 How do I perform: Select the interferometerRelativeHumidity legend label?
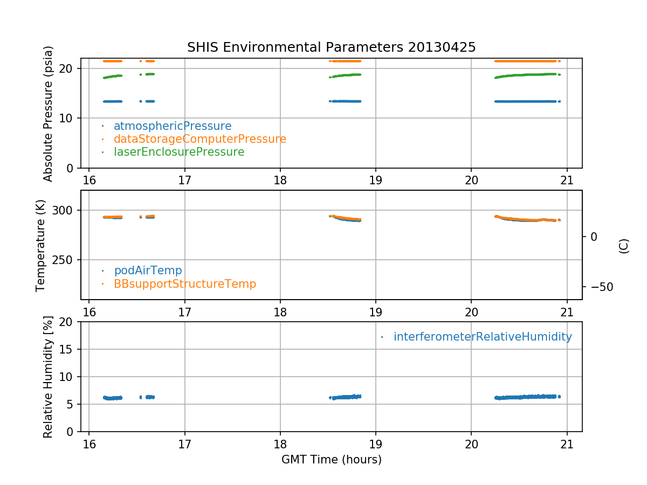pyautogui.click(x=483, y=337)
